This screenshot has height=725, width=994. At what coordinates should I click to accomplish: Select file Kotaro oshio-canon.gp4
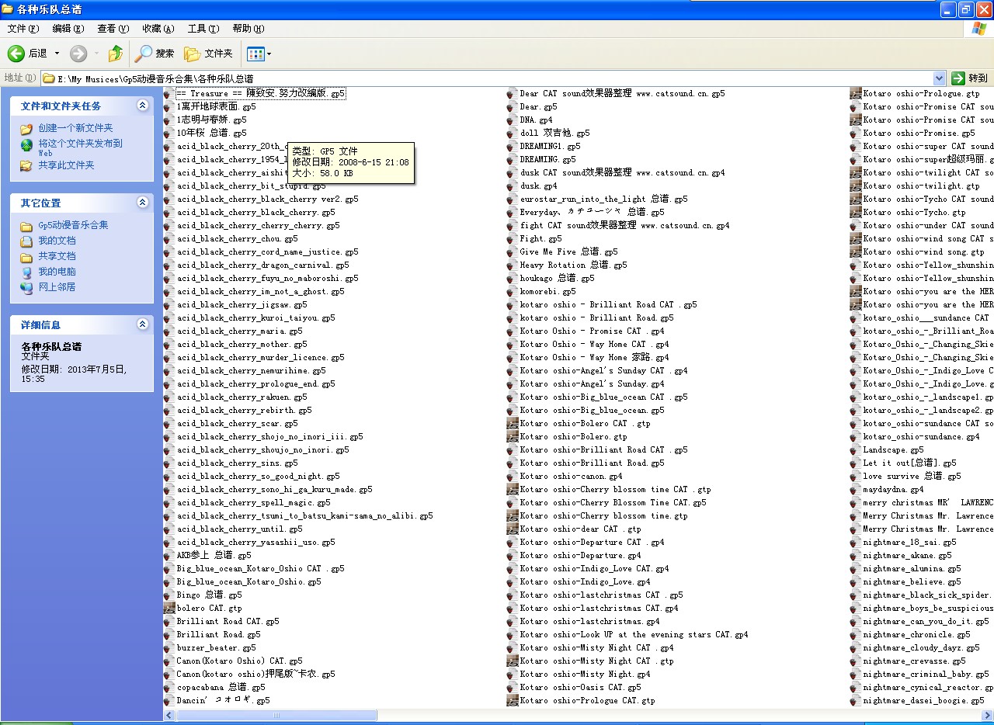pos(571,476)
